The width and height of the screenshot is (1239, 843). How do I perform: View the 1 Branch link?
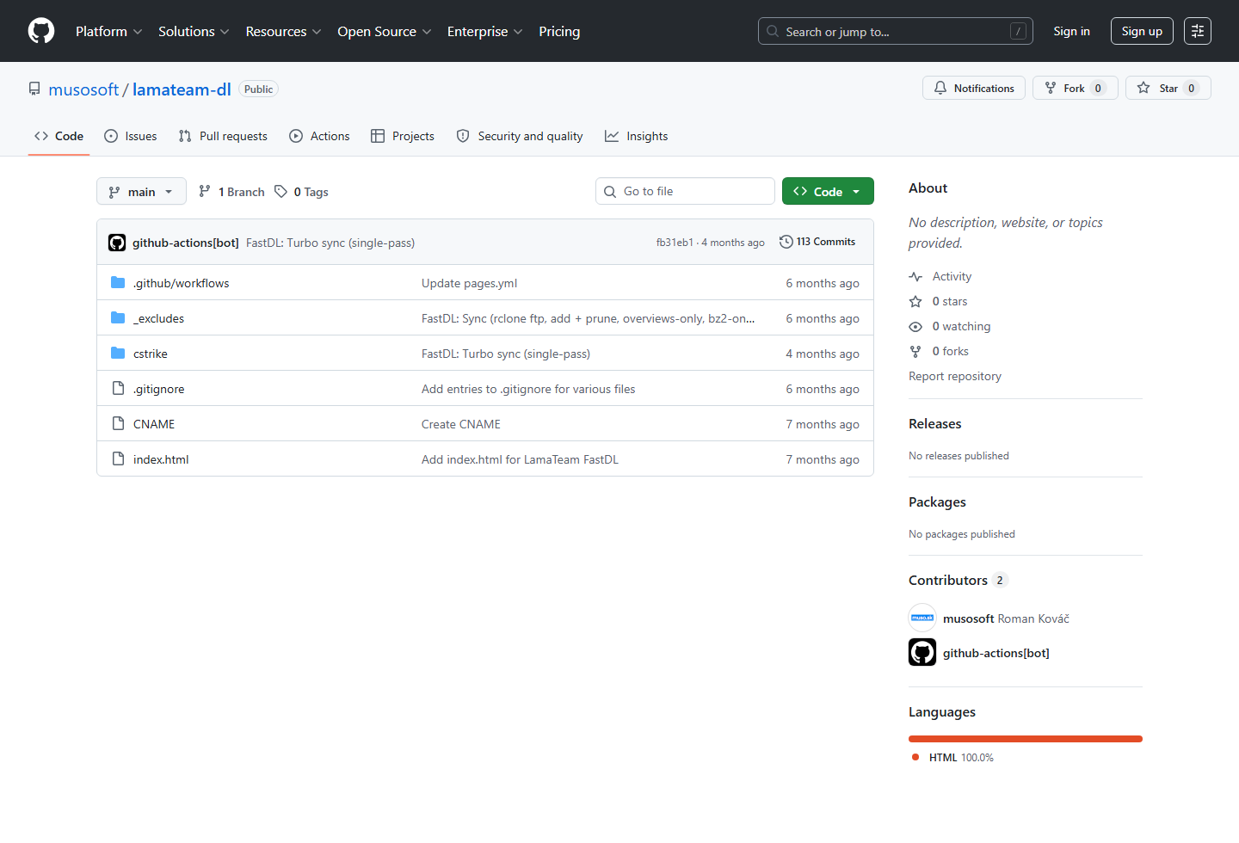[x=231, y=192]
